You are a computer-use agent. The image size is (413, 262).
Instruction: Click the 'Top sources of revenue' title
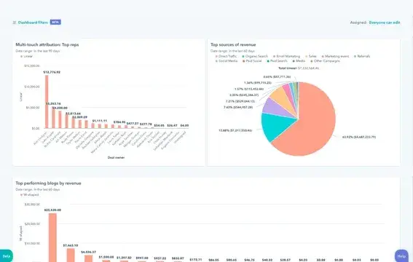(x=233, y=44)
